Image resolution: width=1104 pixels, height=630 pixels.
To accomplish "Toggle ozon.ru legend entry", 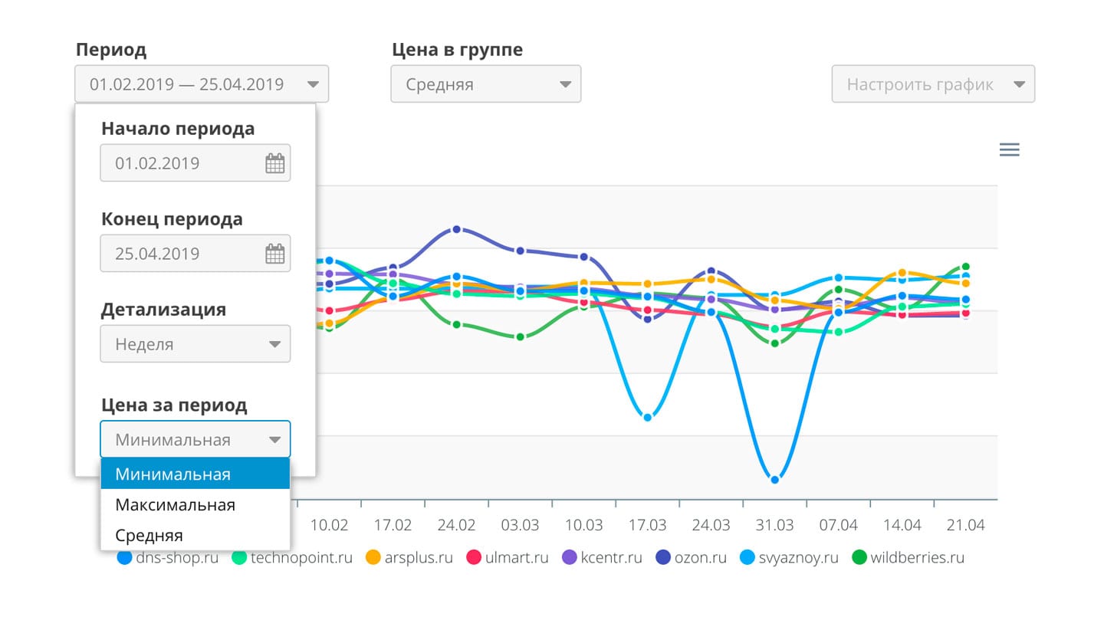I will (x=692, y=557).
